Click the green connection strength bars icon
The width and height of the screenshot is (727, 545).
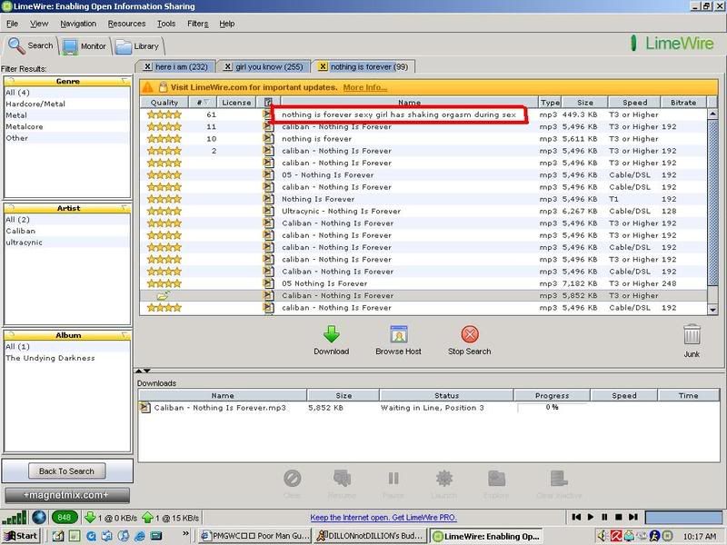pos(14,517)
